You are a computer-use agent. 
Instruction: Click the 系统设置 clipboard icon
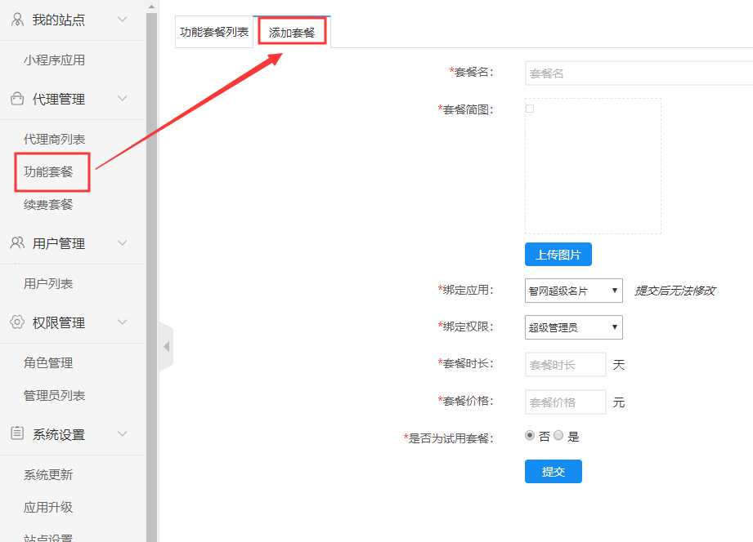[x=17, y=433]
